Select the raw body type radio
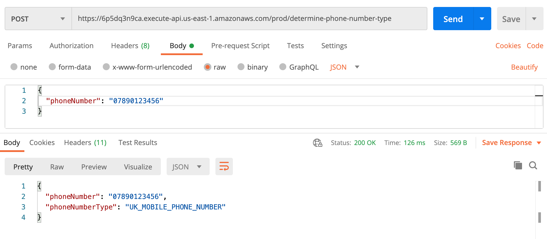 click(207, 67)
